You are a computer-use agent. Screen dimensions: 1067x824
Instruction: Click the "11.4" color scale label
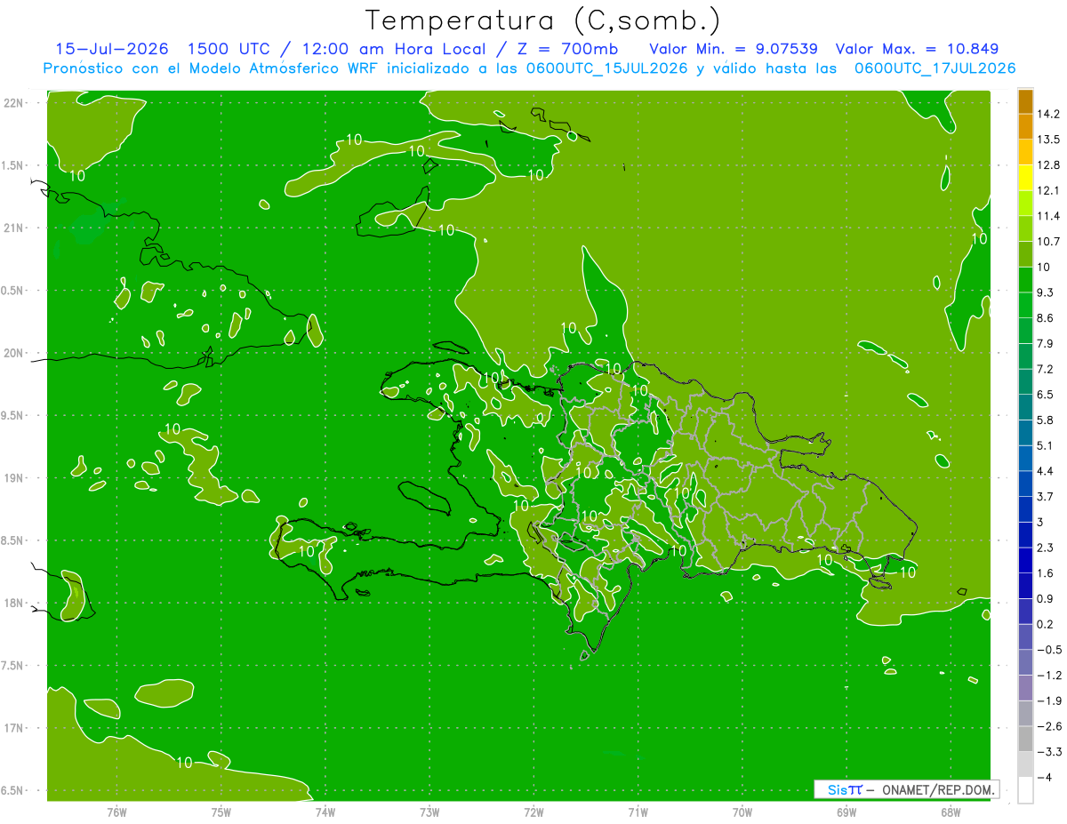(1048, 216)
